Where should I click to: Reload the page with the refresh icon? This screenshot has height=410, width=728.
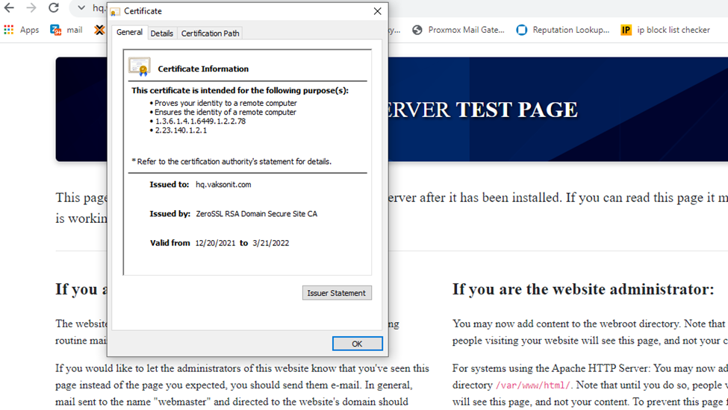[54, 8]
